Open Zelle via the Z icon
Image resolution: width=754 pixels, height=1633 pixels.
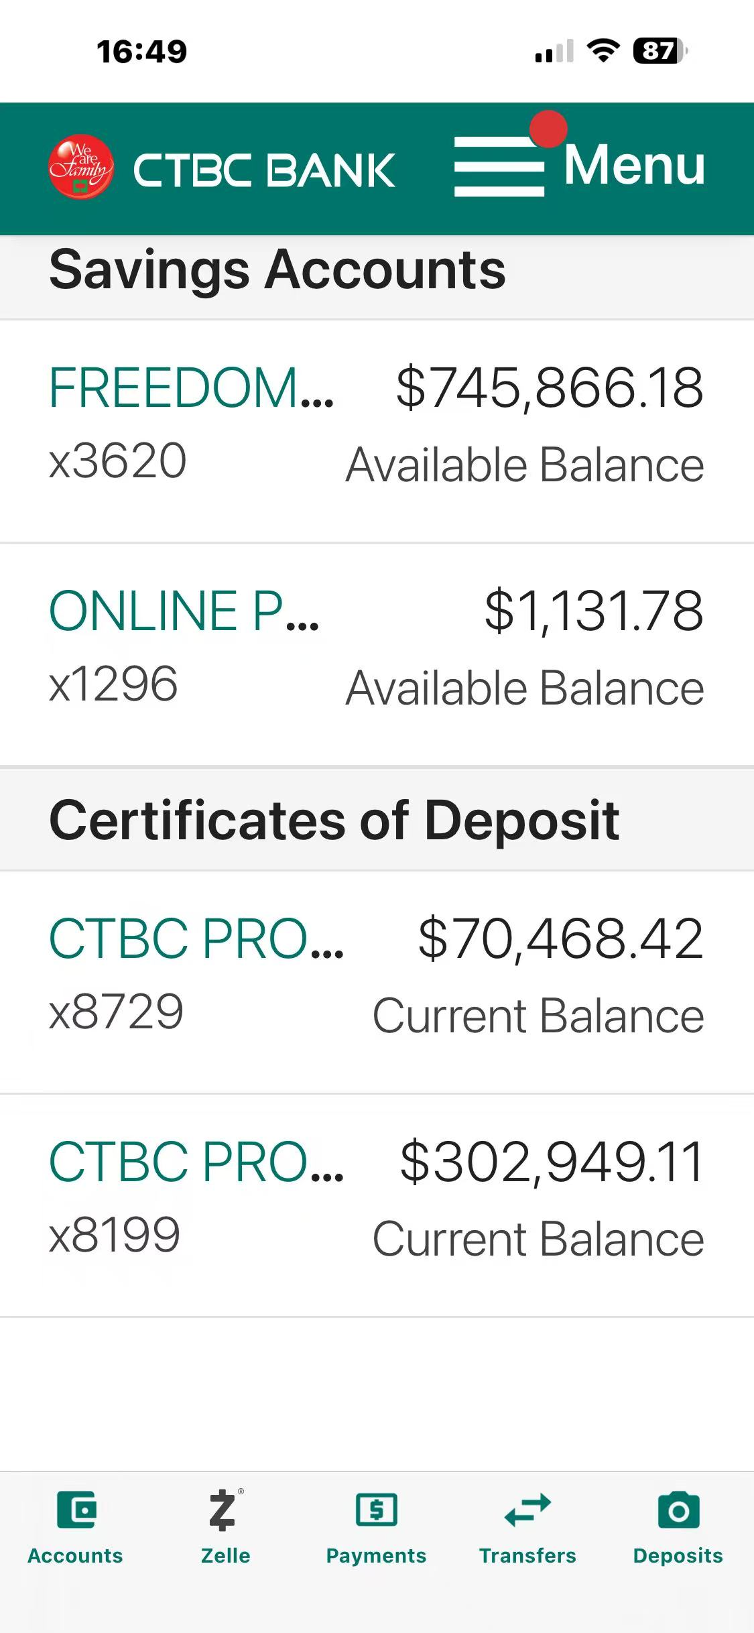point(223,1510)
